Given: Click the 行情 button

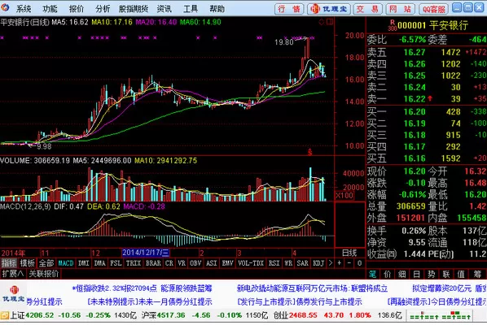Looking at the screenshot, I should [x=289, y=9].
